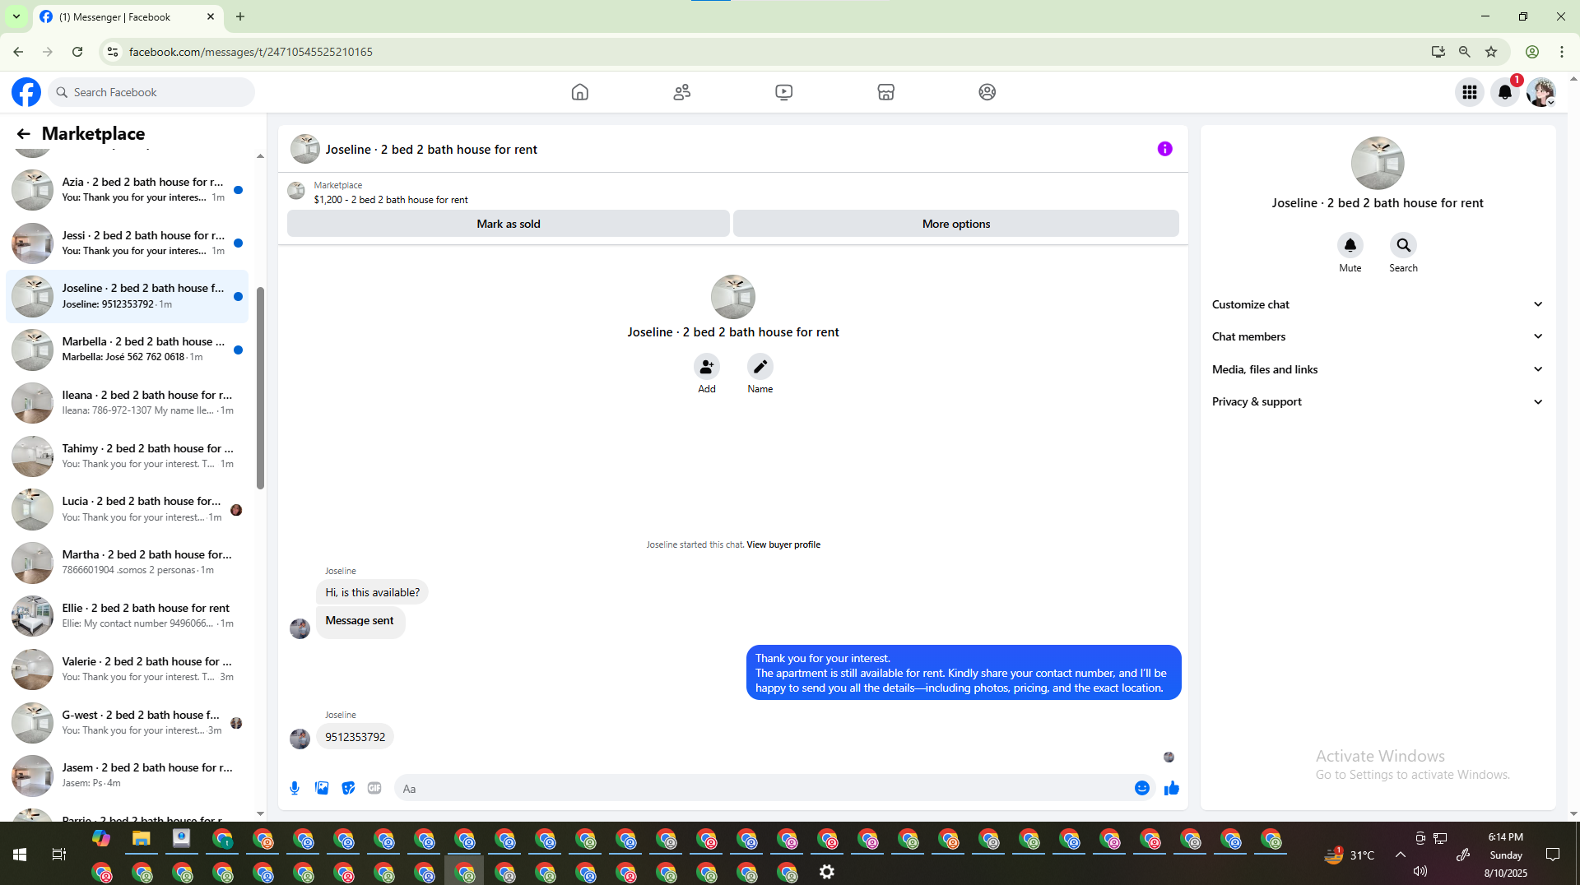Expand Customize chat section

[x=1378, y=304]
